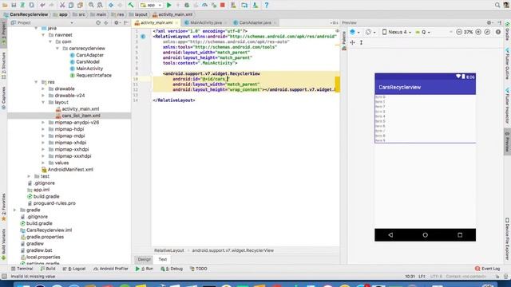Click the Back button in phone preview
The width and height of the screenshot is (511, 287).
point(390,235)
